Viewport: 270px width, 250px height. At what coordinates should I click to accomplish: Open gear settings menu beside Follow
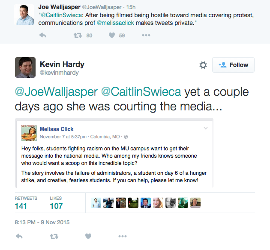click(203, 65)
